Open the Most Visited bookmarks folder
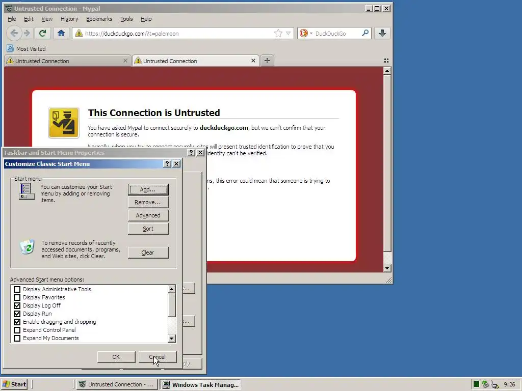This screenshot has height=391, width=522. click(x=27, y=49)
